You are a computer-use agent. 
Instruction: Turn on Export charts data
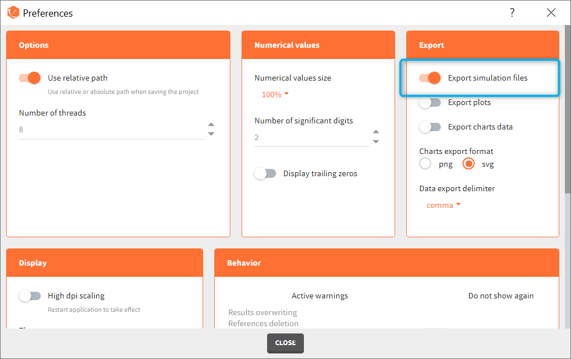(430, 127)
